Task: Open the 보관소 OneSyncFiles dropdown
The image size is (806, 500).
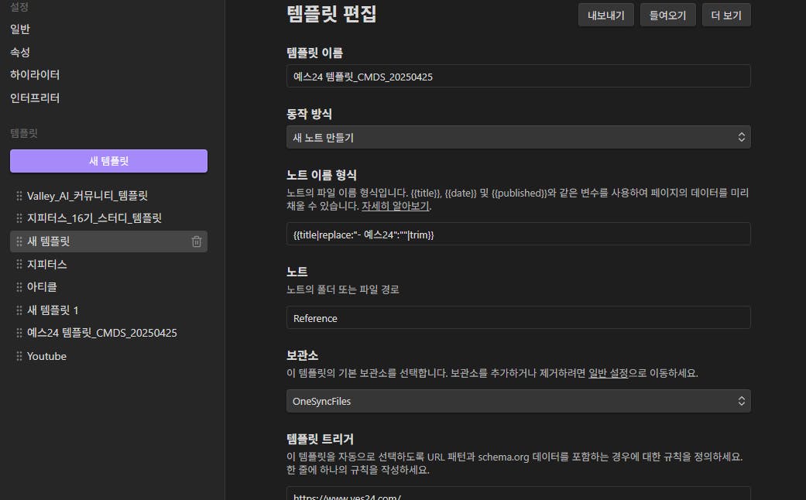Action: click(518, 401)
